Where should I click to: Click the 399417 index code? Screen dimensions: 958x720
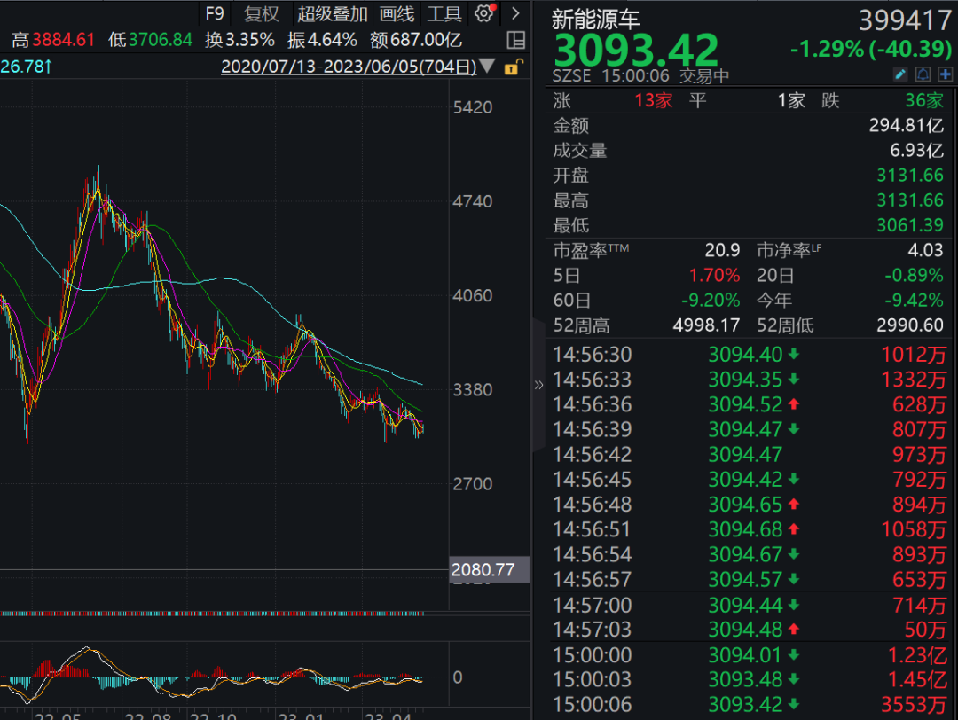[906, 20]
